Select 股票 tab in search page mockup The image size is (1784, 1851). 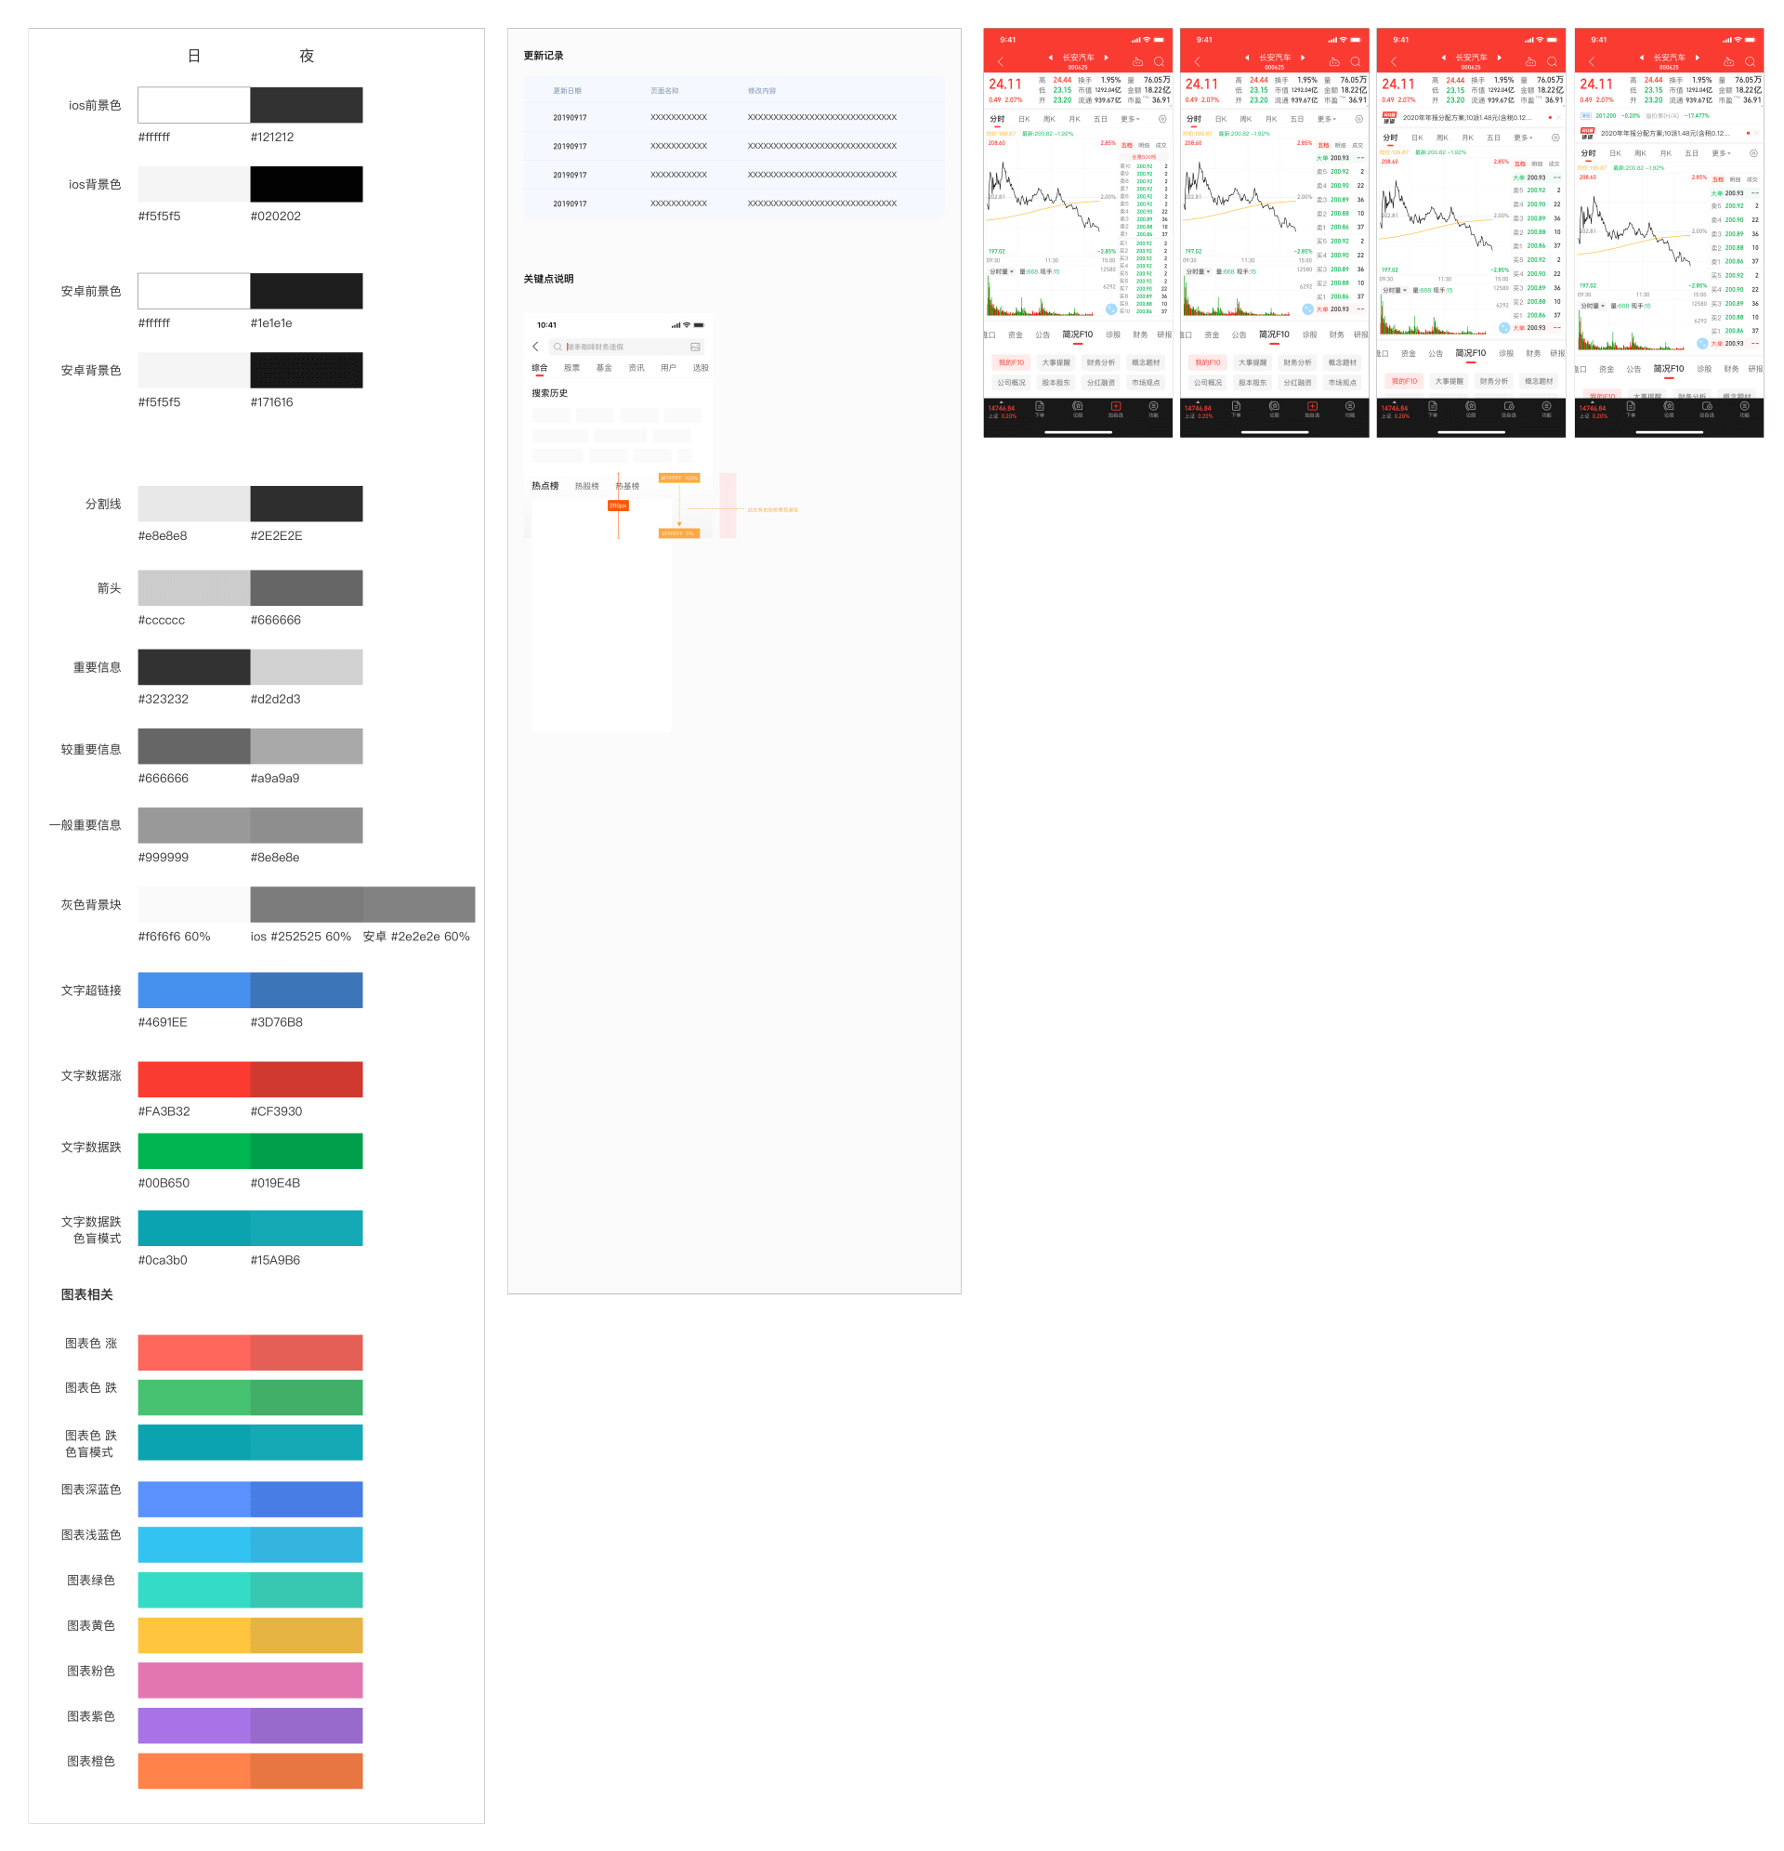click(571, 368)
